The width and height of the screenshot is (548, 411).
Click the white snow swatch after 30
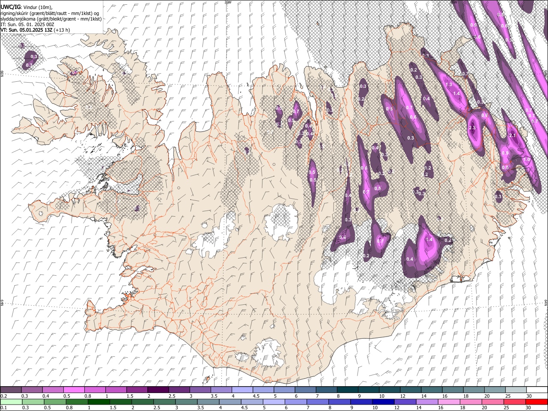click(x=536, y=390)
